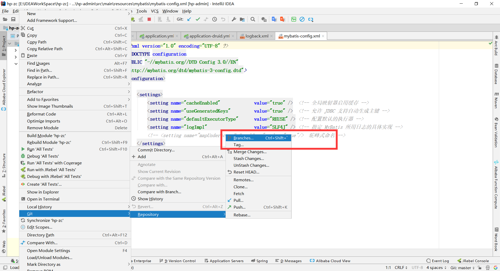This screenshot has width=500, height=271.
Task: Toggle the Web tool window button
Action: tap(4, 247)
